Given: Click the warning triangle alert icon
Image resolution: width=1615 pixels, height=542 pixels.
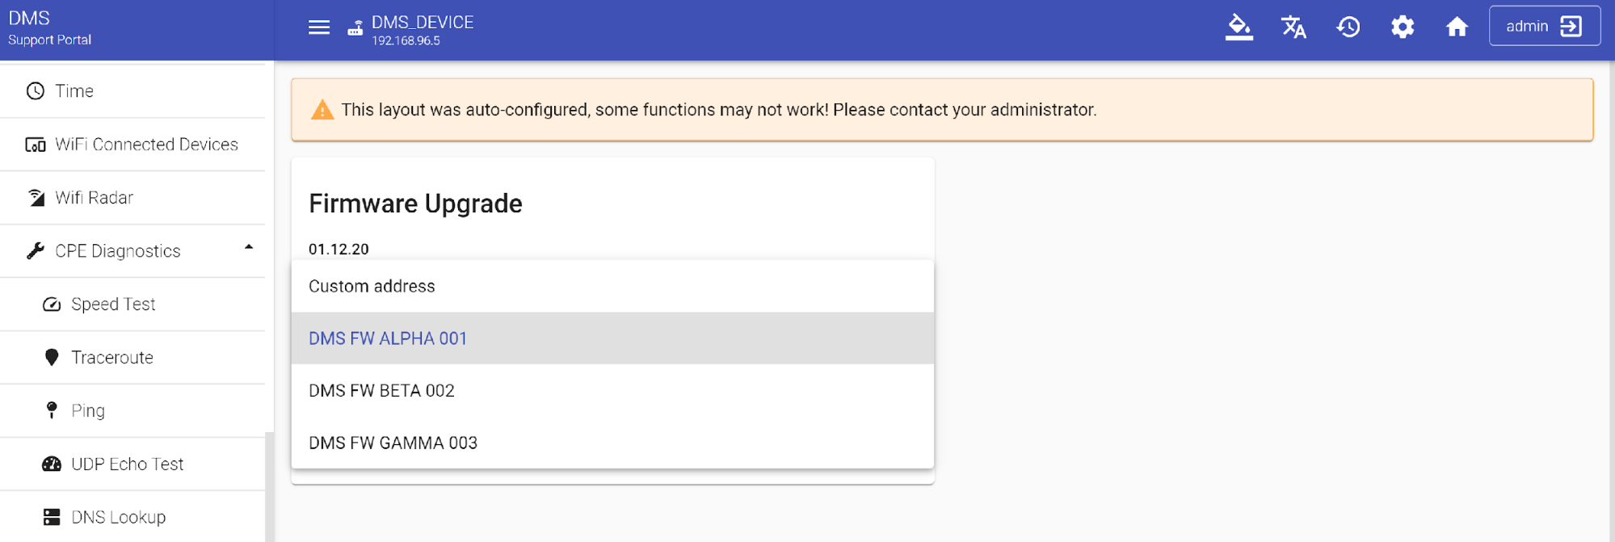Looking at the screenshot, I should tap(322, 110).
